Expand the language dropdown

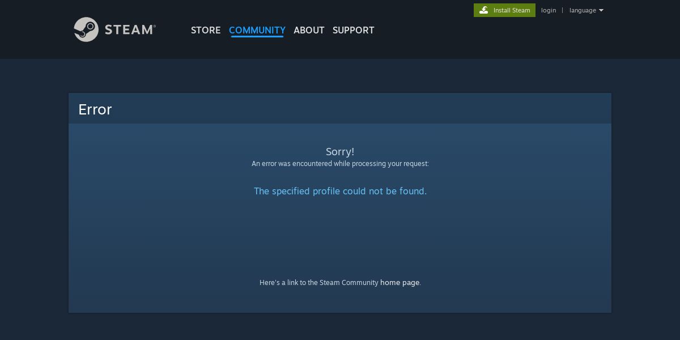point(586,10)
